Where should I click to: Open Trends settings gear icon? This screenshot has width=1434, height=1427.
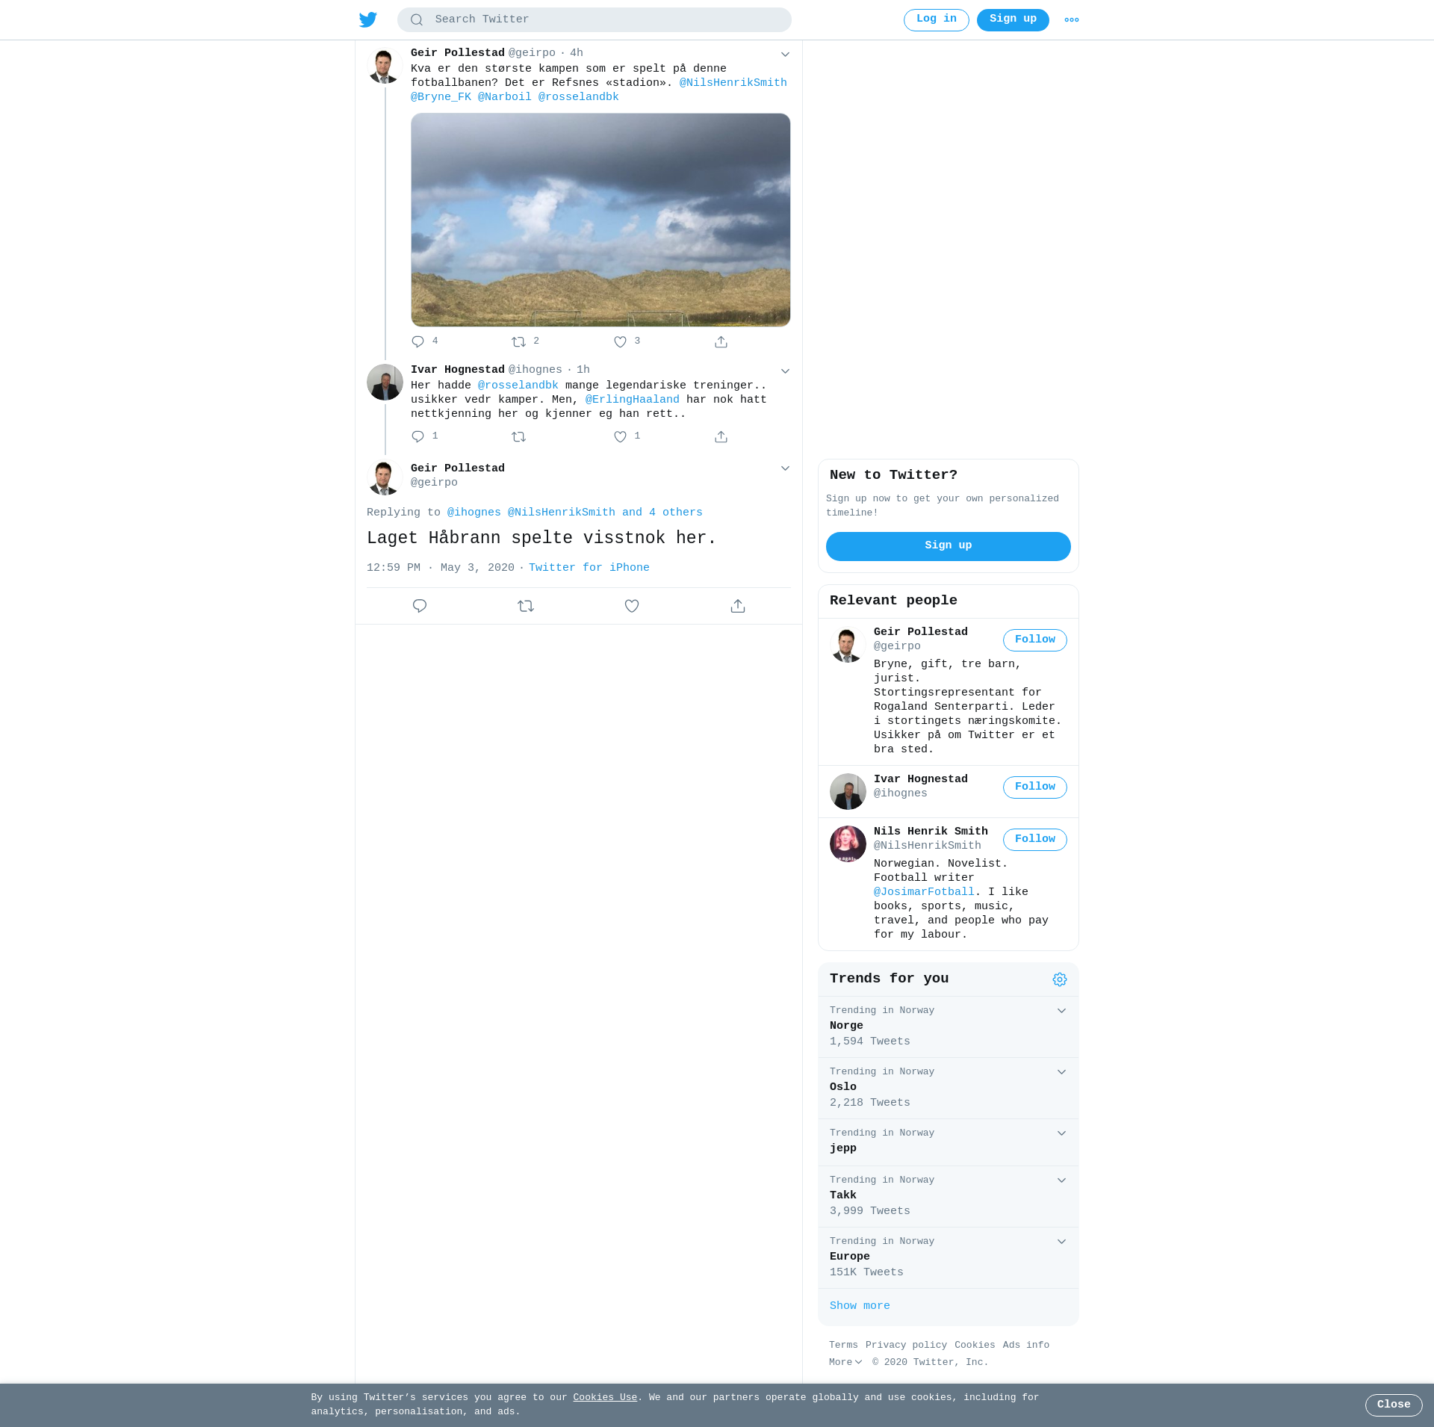(1060, 979)
